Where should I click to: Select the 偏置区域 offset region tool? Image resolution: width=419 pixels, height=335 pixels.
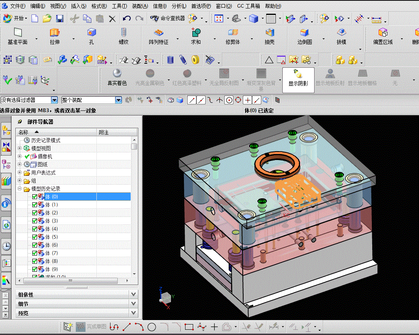[383, 36]
